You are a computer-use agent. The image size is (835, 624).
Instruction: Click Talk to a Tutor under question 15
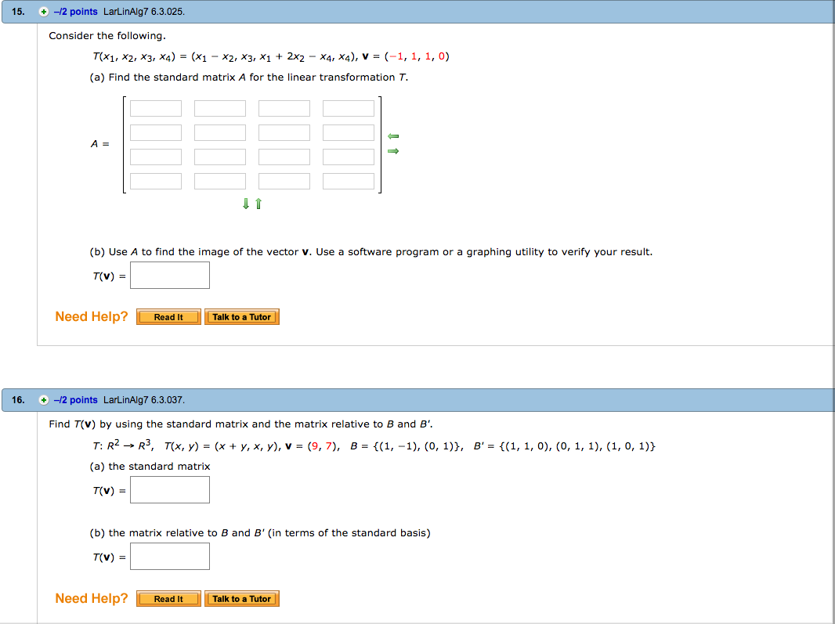coord(242,316)
